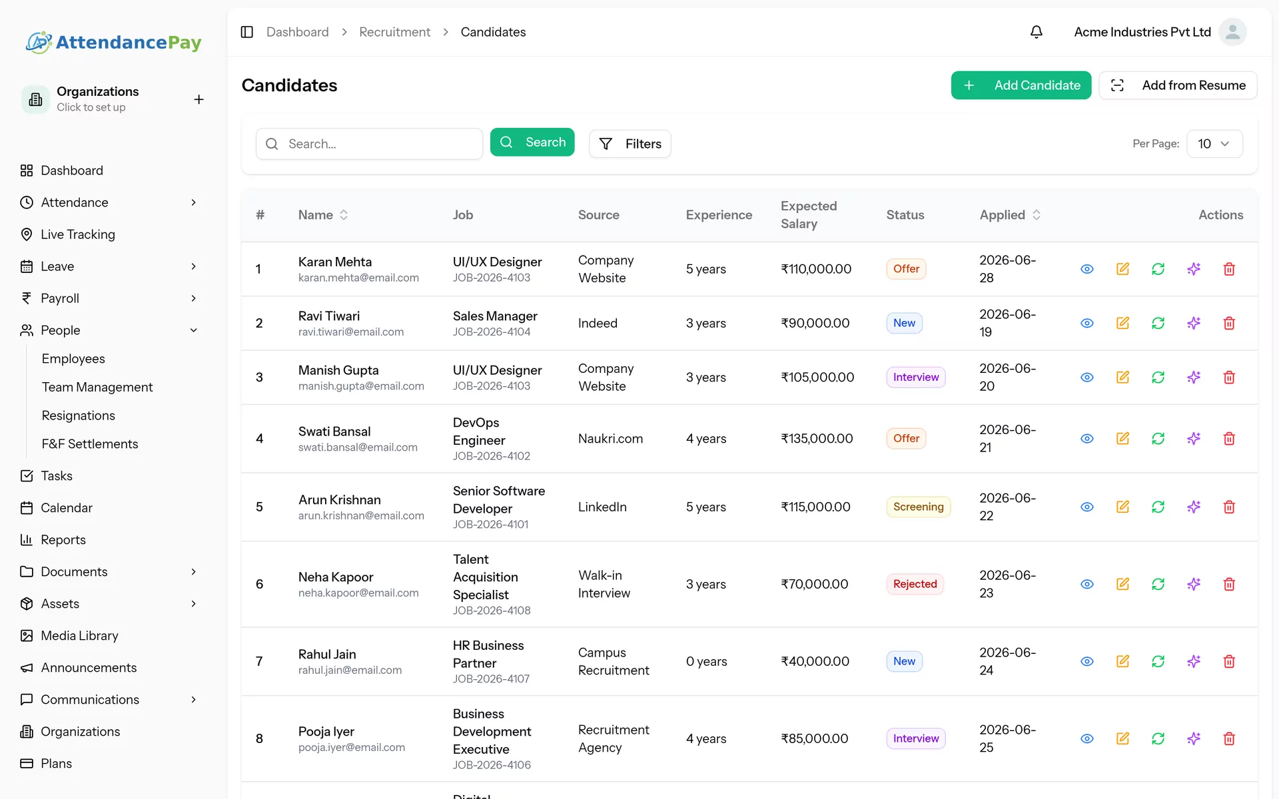
Task: View Neha Kapoor's candidate details
Action: (x=1087, y=584)
